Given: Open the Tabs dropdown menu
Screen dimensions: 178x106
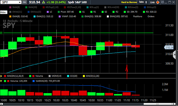Looking at the screenshot, I should (x=143, y=2).
